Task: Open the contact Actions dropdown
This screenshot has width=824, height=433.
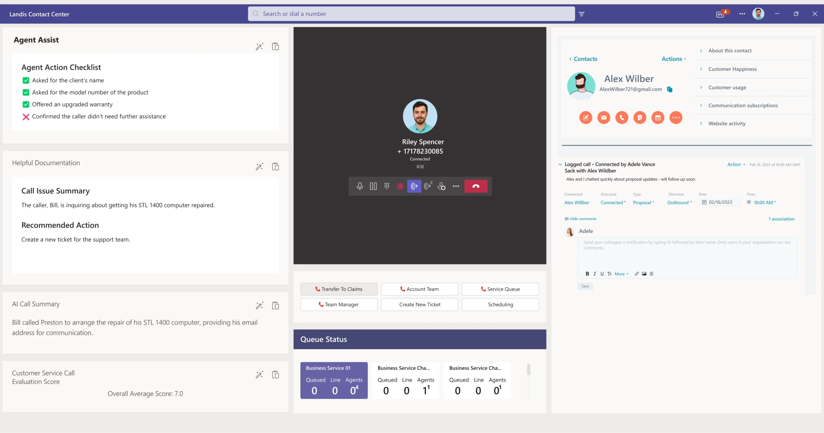Action: 674,59
